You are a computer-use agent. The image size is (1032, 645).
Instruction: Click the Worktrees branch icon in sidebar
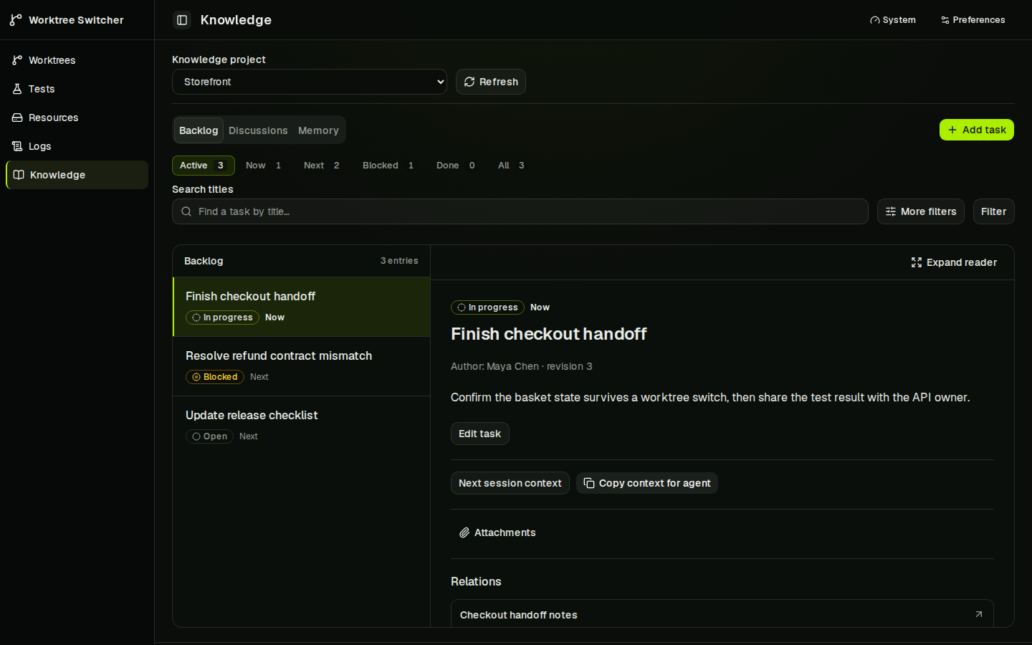pyautogui.click(x=17, y=60)
